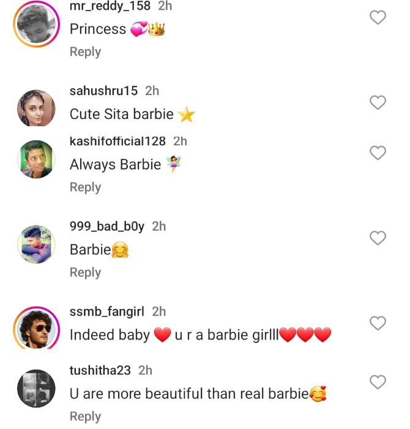The height and width of the screenshot is (429, 410).
Task: Tap heart on 999_bad_b0y's comment
Action: [378, 238]
